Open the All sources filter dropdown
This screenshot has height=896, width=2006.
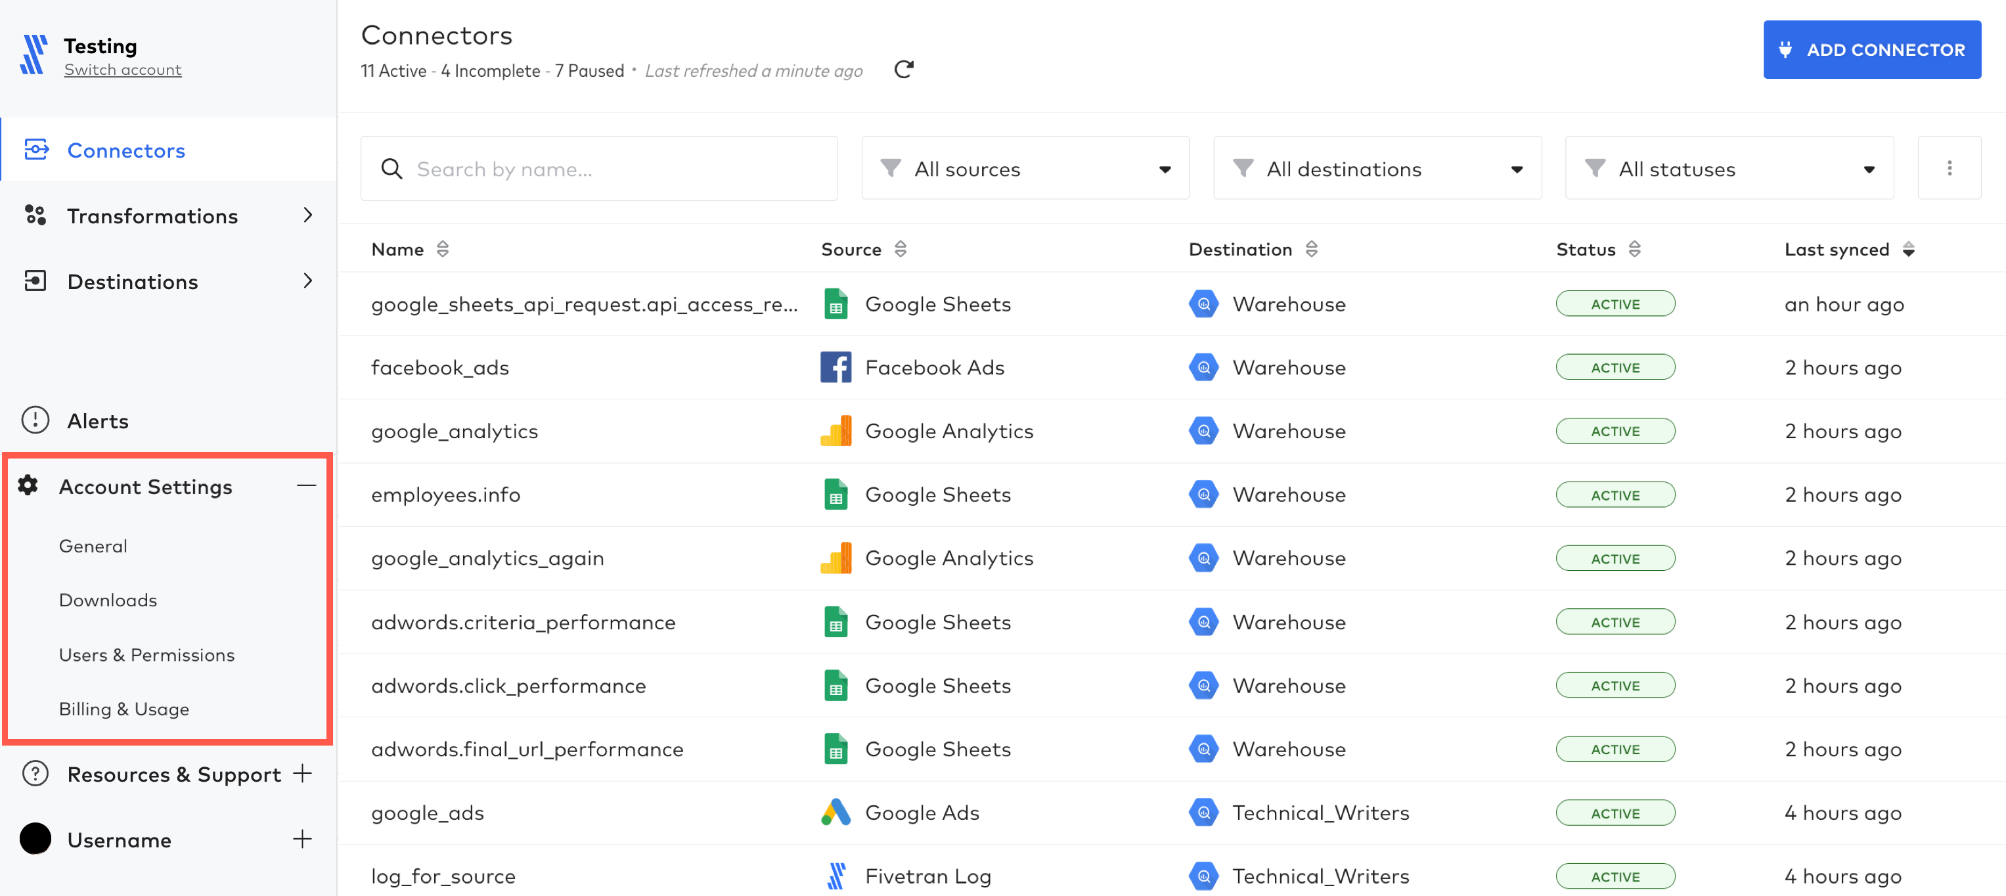point(1023,168)
